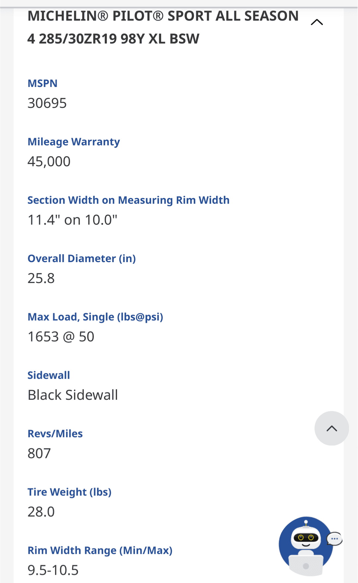
Task: Click the Sidewall label
Action: [49, 375]
